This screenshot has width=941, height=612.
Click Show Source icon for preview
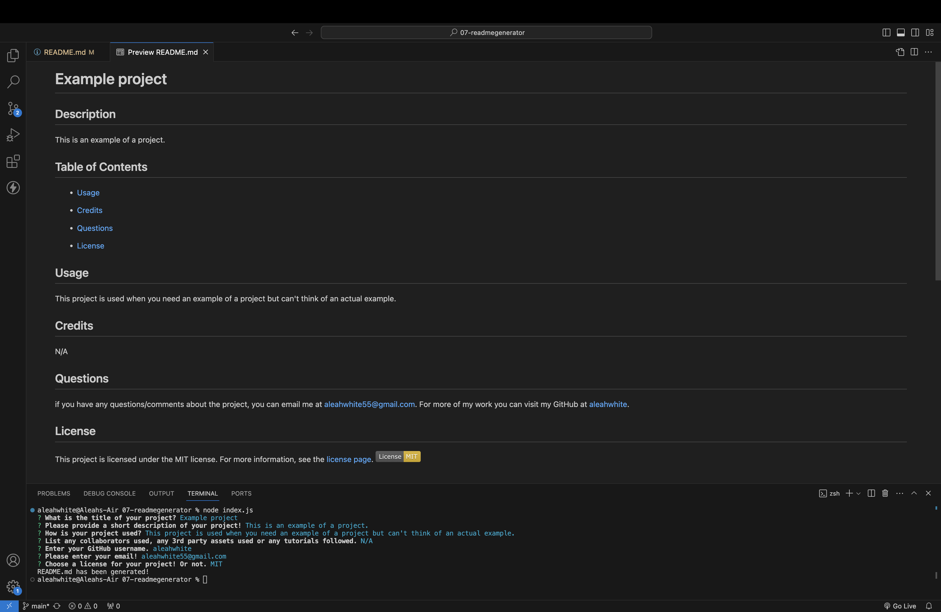pos(900,52)
